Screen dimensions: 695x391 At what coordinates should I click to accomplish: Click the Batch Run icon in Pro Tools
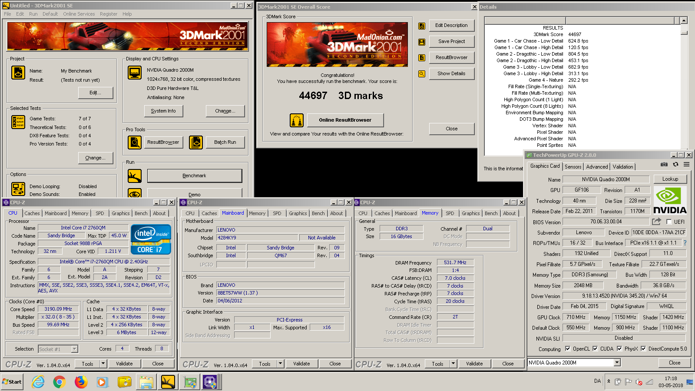pos(196,142)
